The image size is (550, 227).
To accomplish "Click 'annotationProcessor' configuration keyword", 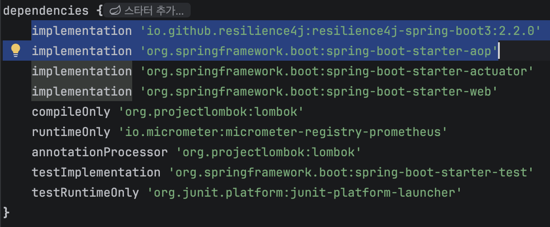I will click(x=99, y=153).
